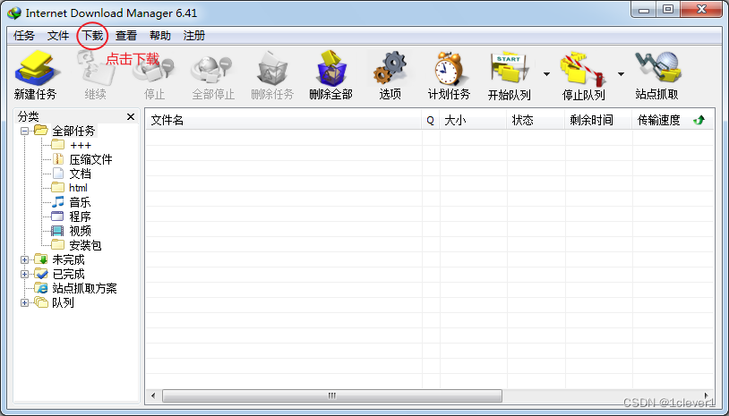Click the scrollbar left arrow

coord(153,396)
